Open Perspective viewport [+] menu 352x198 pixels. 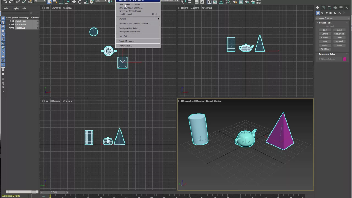(180, 101)
